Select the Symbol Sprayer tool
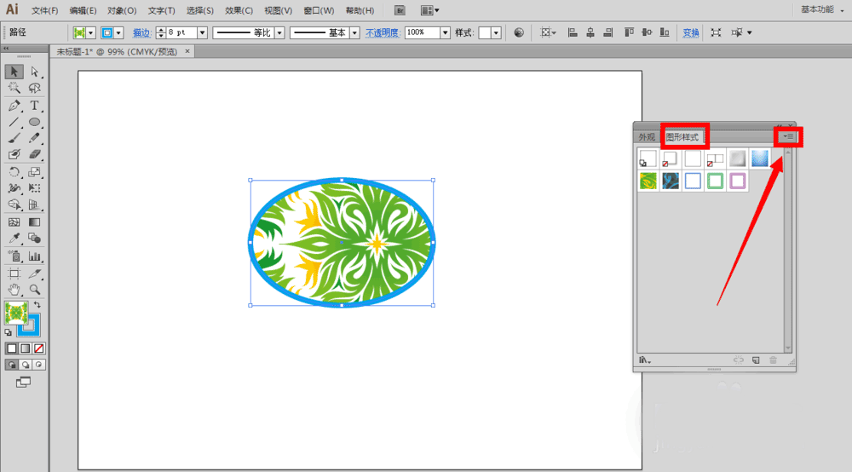852x472 pixels. 14,256
